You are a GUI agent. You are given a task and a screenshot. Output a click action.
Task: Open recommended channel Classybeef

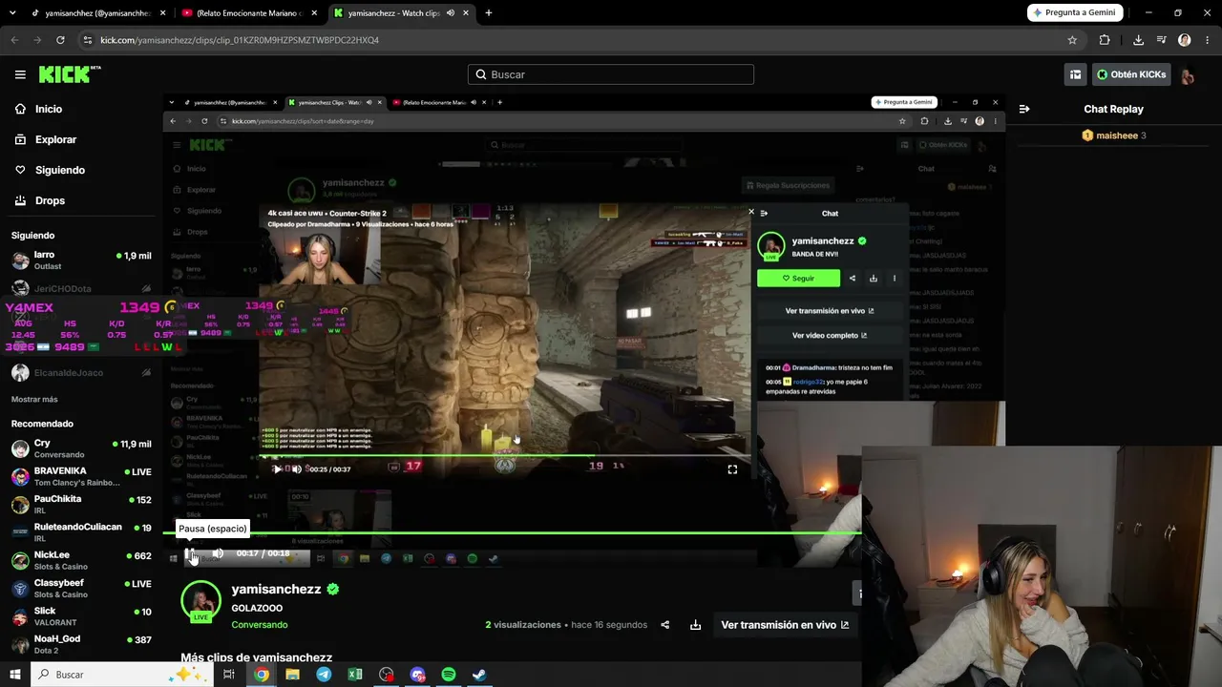pos(81,588)
